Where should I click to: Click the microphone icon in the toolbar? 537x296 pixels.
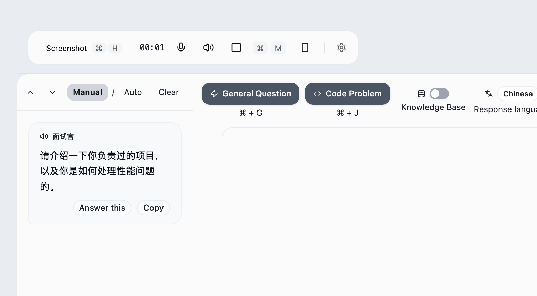tap(181, 47)
